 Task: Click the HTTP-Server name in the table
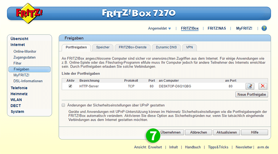click(x=89, y=86)
